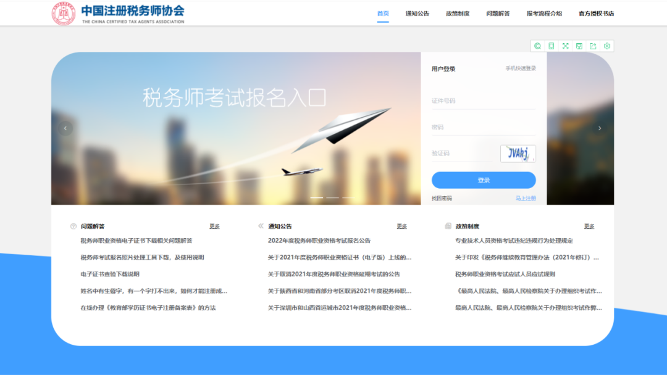Click 更多 beside 政策制度 heading

pyautogui.click(x=589, y=226)
